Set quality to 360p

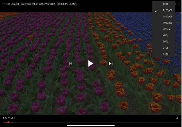pyautogui.click(x=164, y=41)
